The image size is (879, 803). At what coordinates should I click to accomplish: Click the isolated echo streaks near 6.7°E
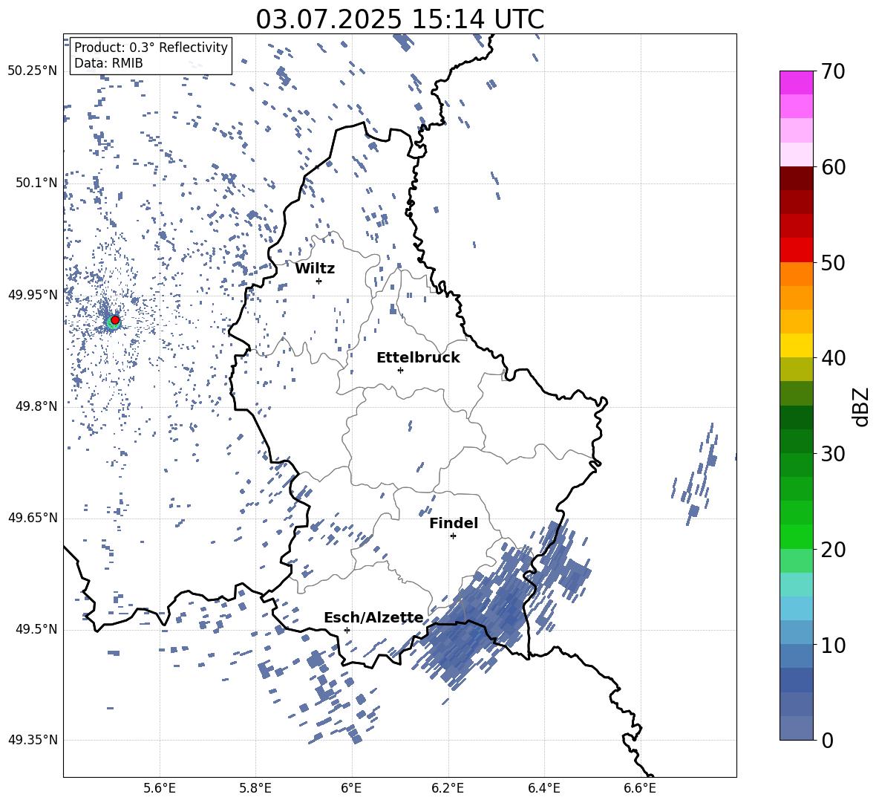pyautogui.click(x=695, y=474)
